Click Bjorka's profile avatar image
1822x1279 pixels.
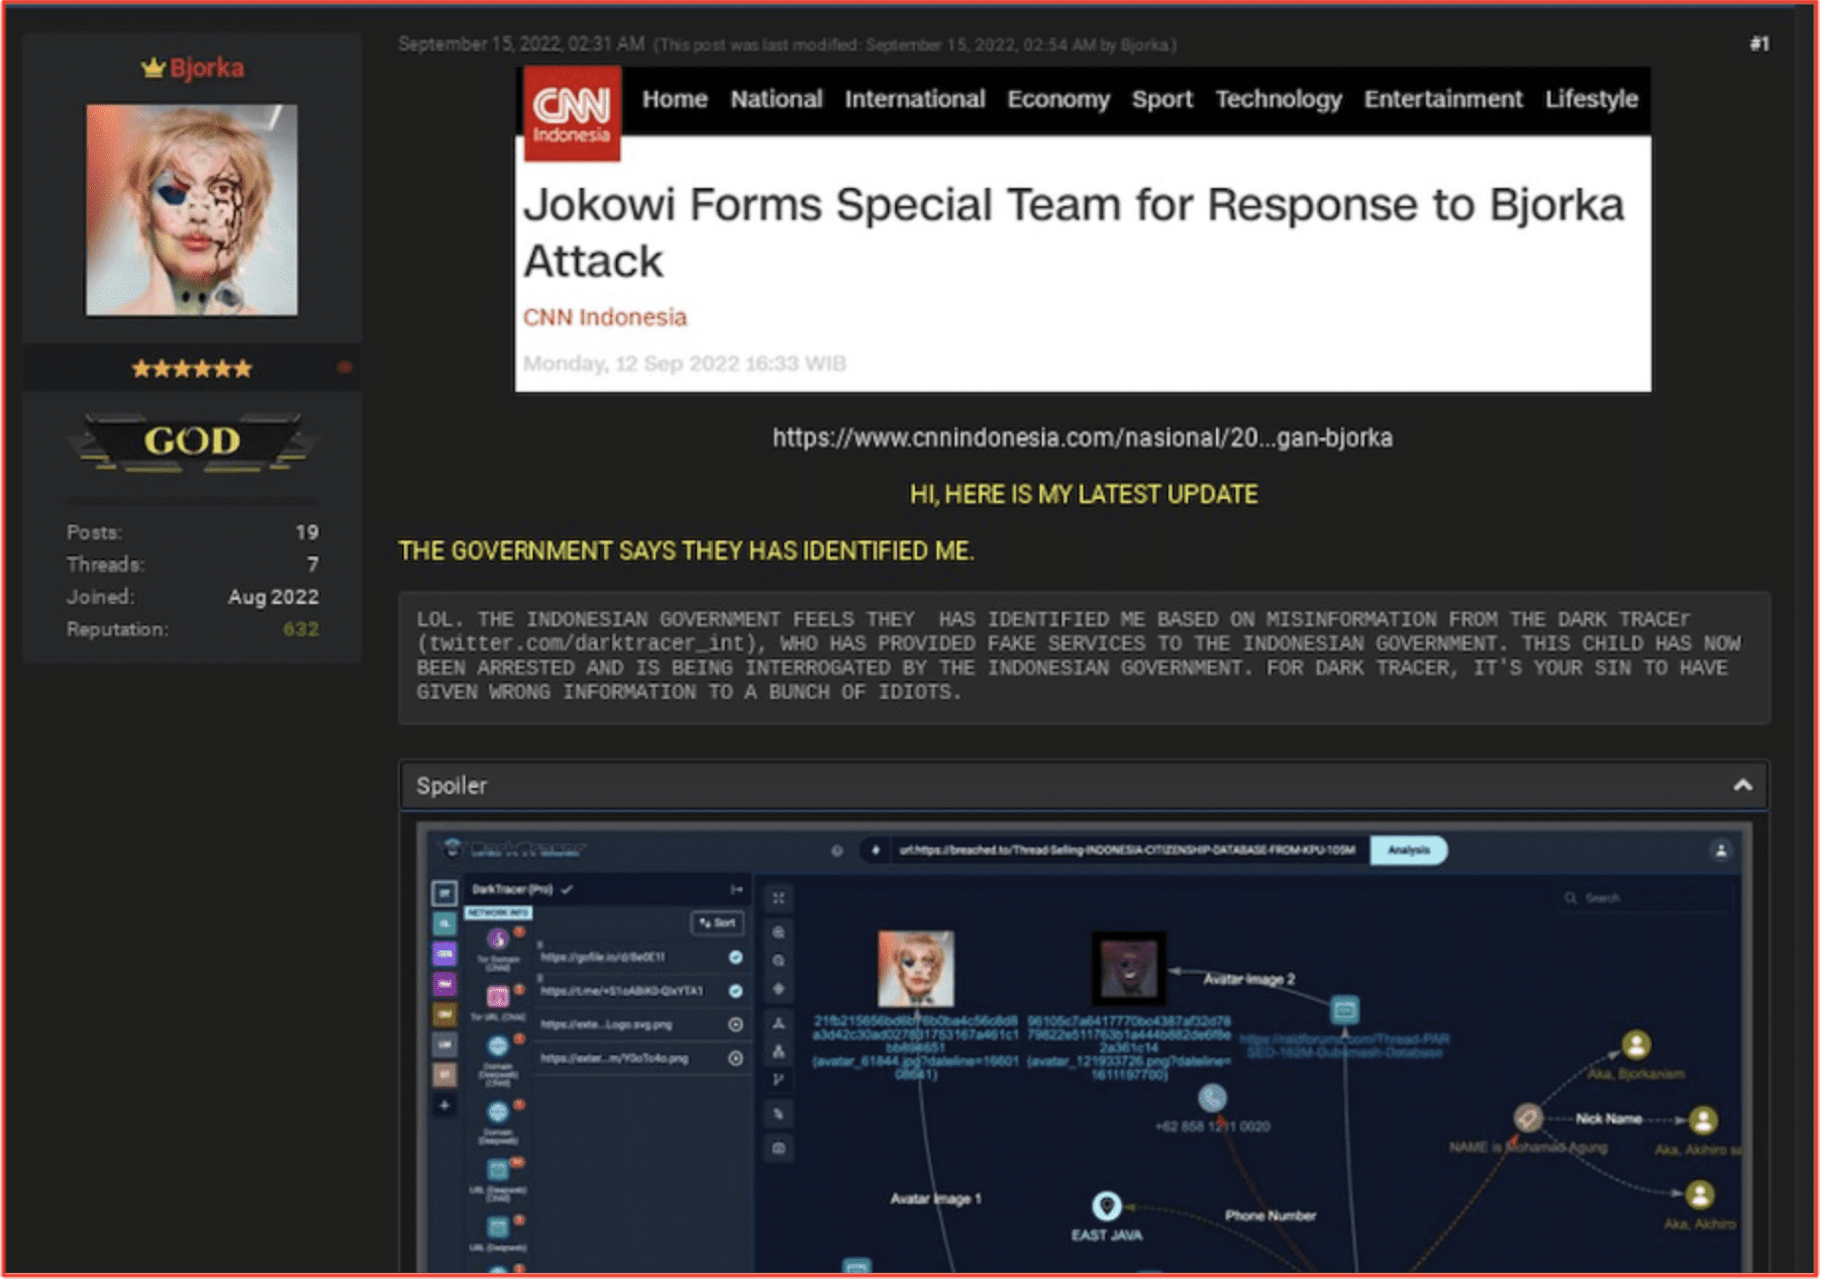pos(191,210)
